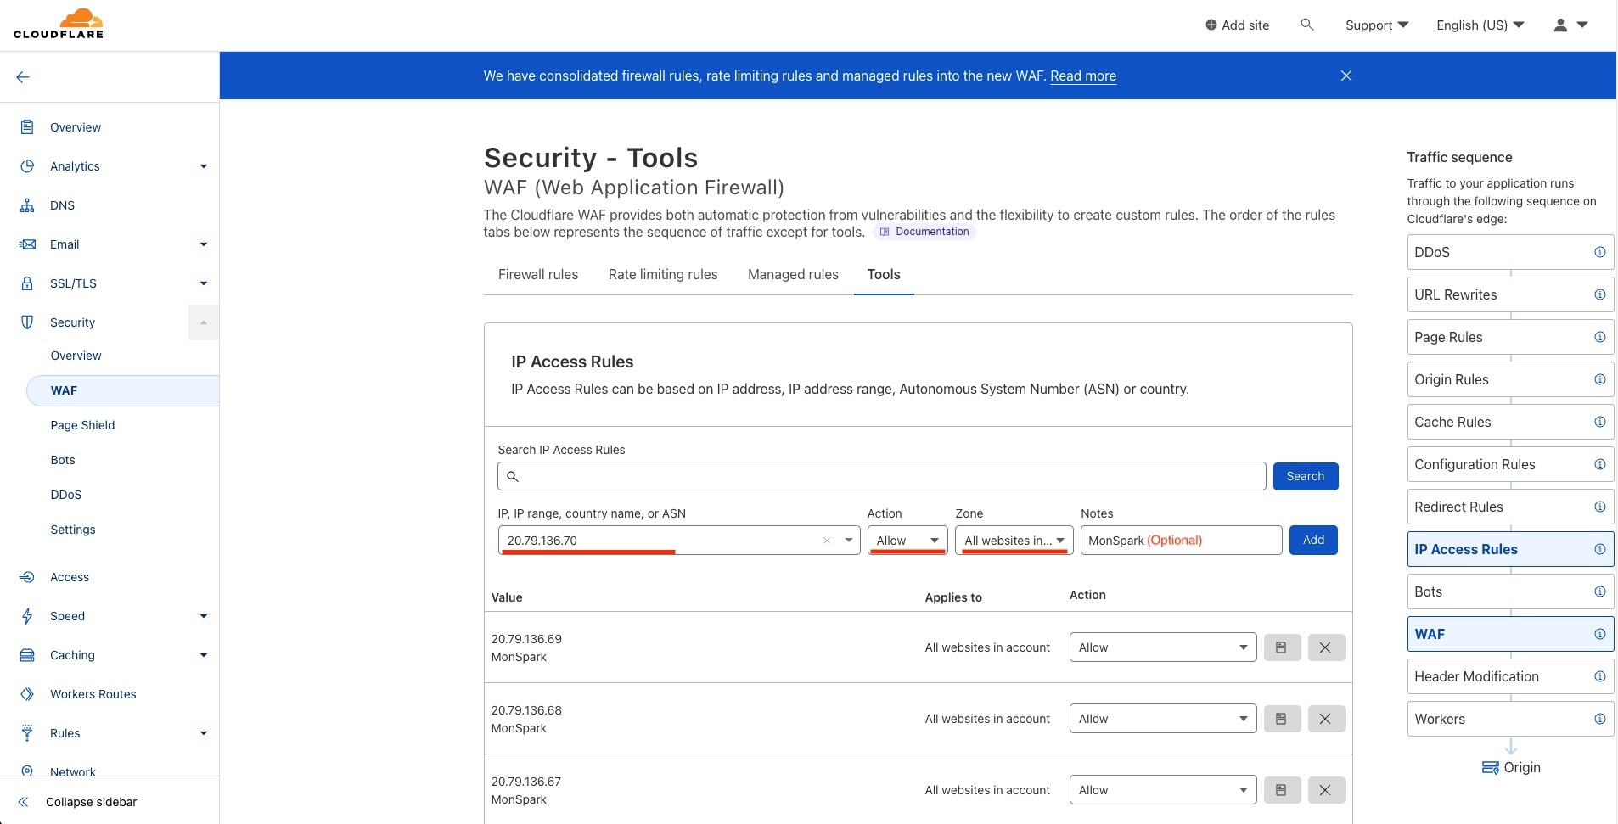Change action dropdown for 20.79.136.69
Image resolution: width=1618 pixels, height=824 pixels.
pos(1163,647)
